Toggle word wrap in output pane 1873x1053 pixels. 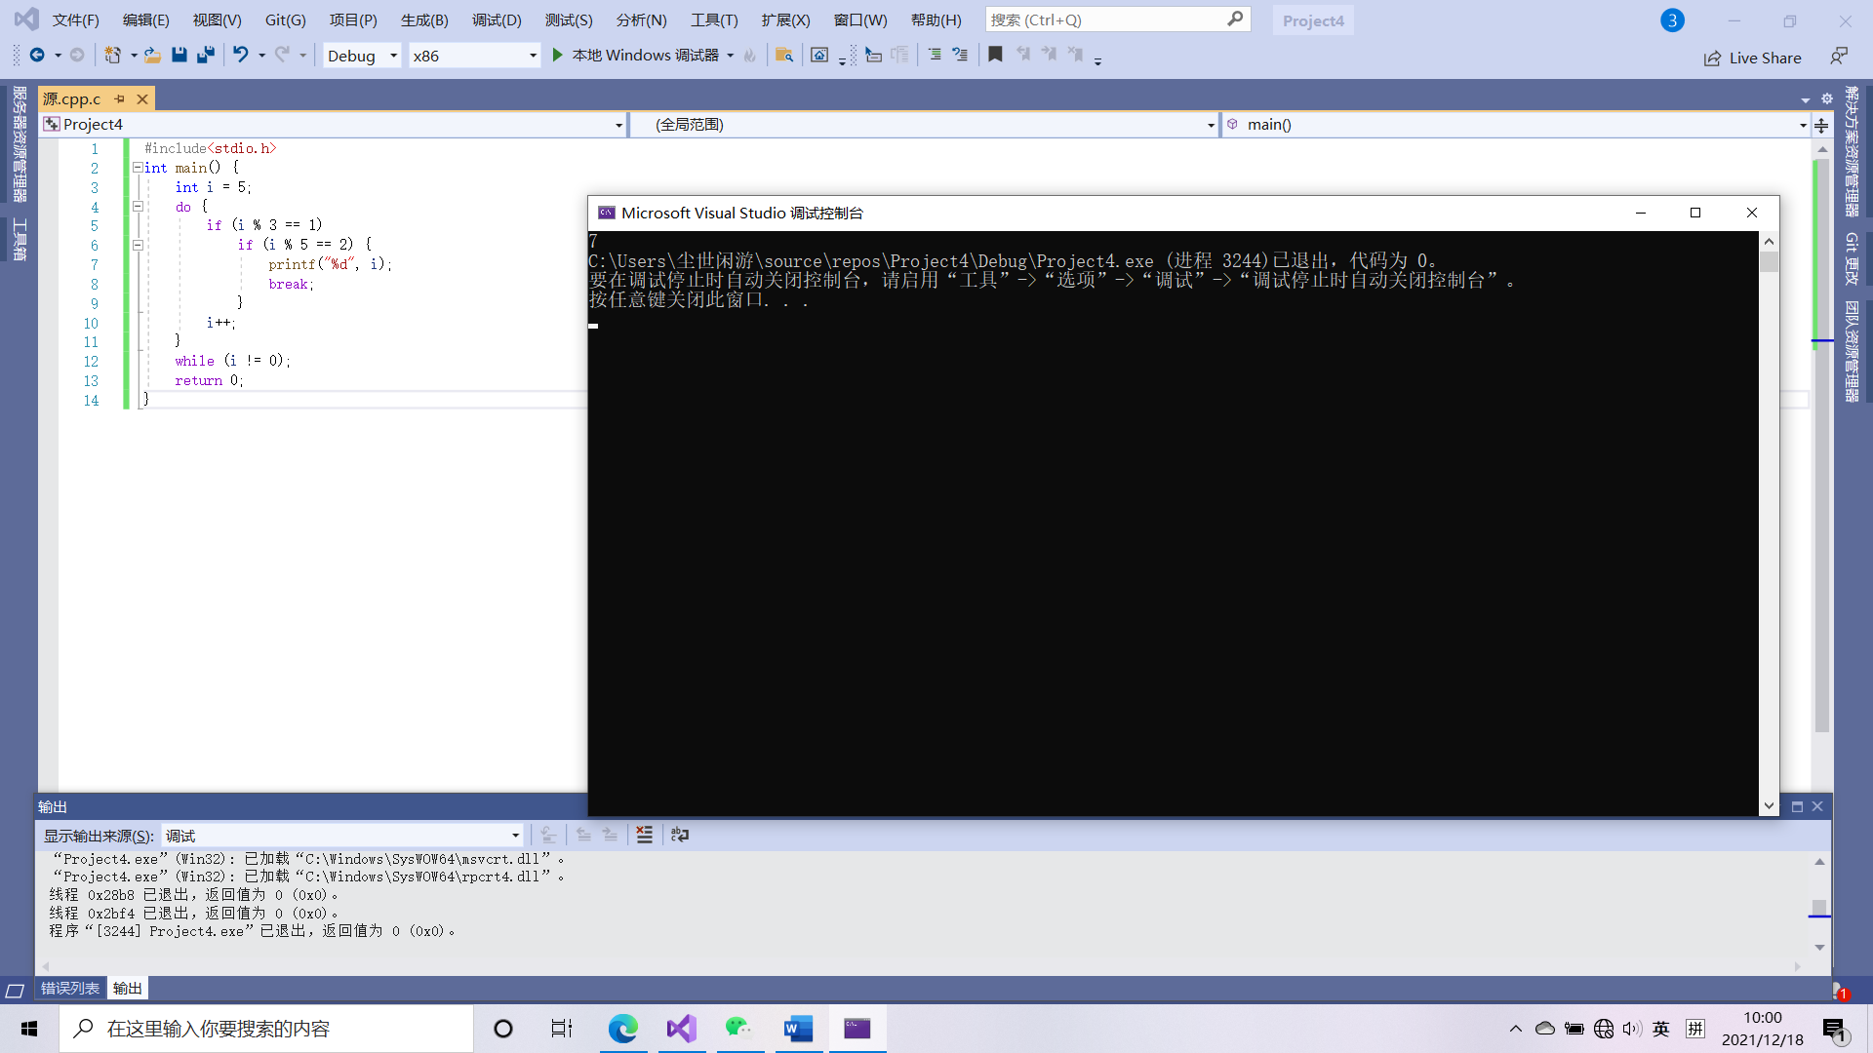(x=680, y=835)
